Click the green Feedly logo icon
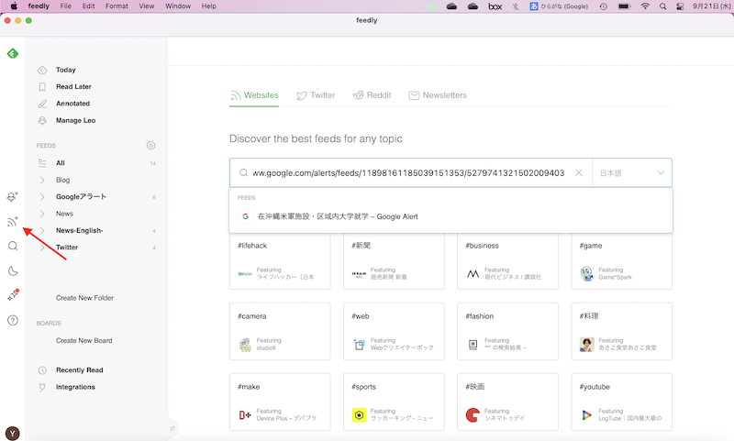734x441 pixels. 13,54
